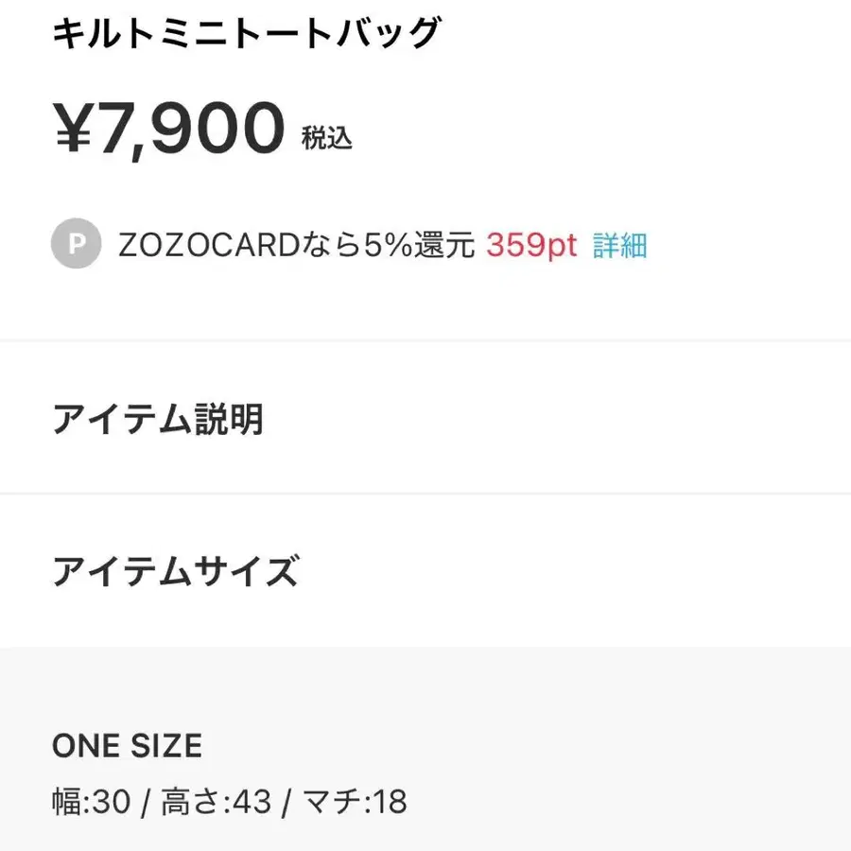Click the 税込 tax-included label
This screenshot has height=851, width=851.
328,139
